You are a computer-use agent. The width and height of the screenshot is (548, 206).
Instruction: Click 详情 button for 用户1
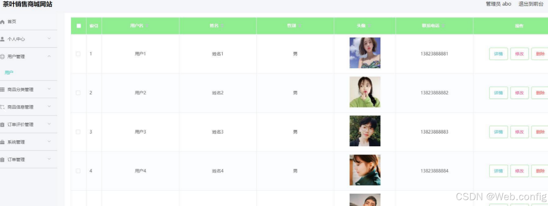tap(498, 54)
